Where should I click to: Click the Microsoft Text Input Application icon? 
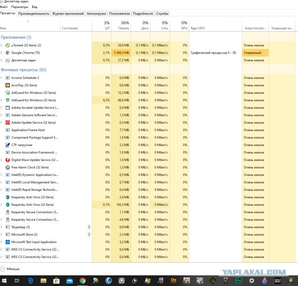[x=7, y=242]
